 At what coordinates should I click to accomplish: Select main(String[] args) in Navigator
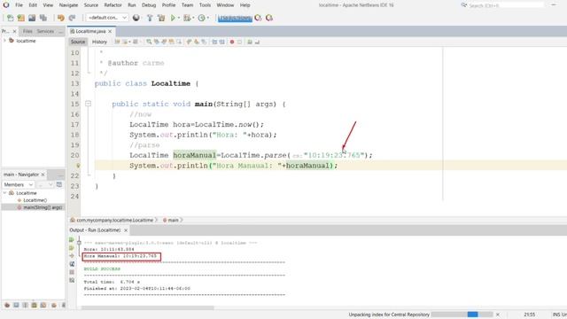(43, 207)
